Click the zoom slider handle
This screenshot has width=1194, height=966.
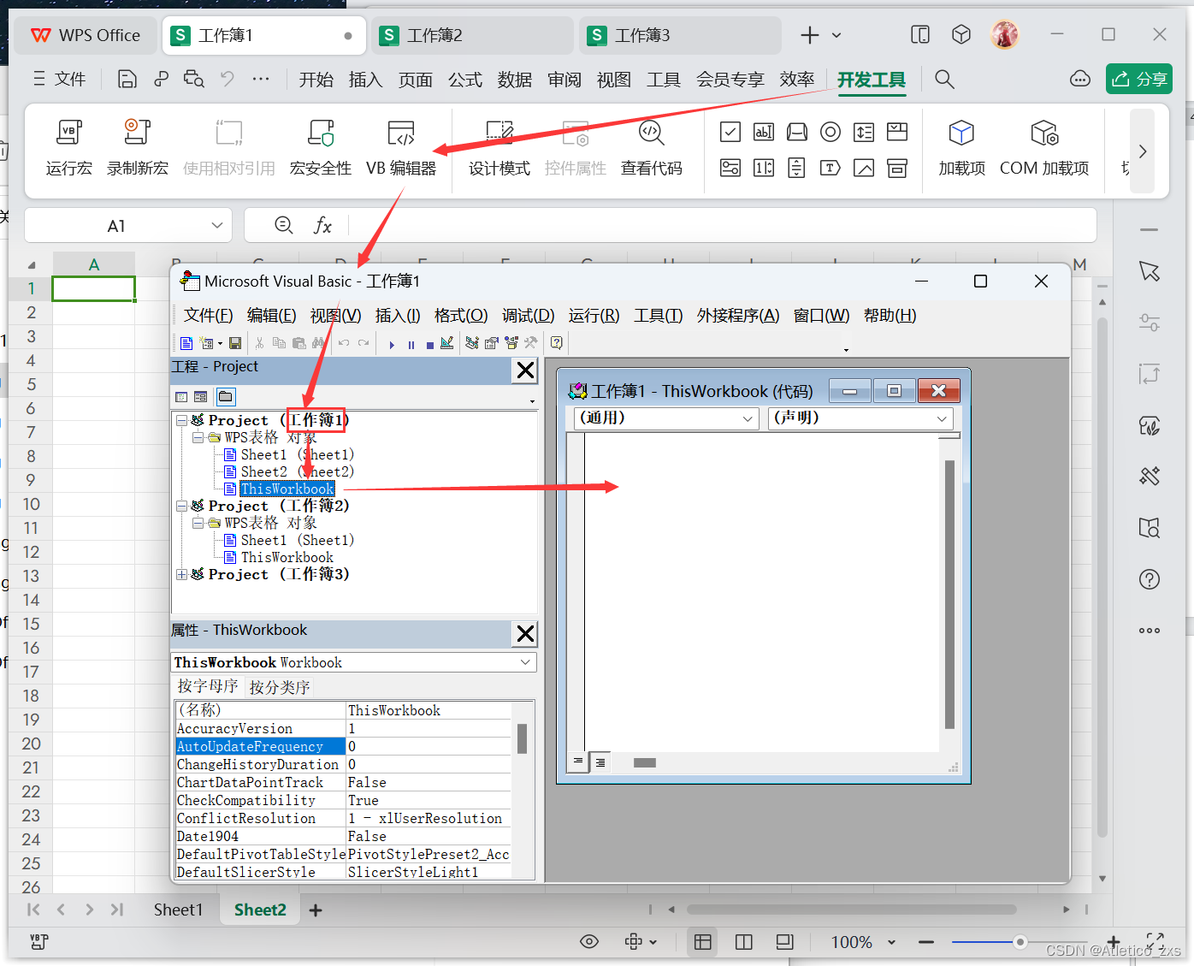[x=1020, y=942]
